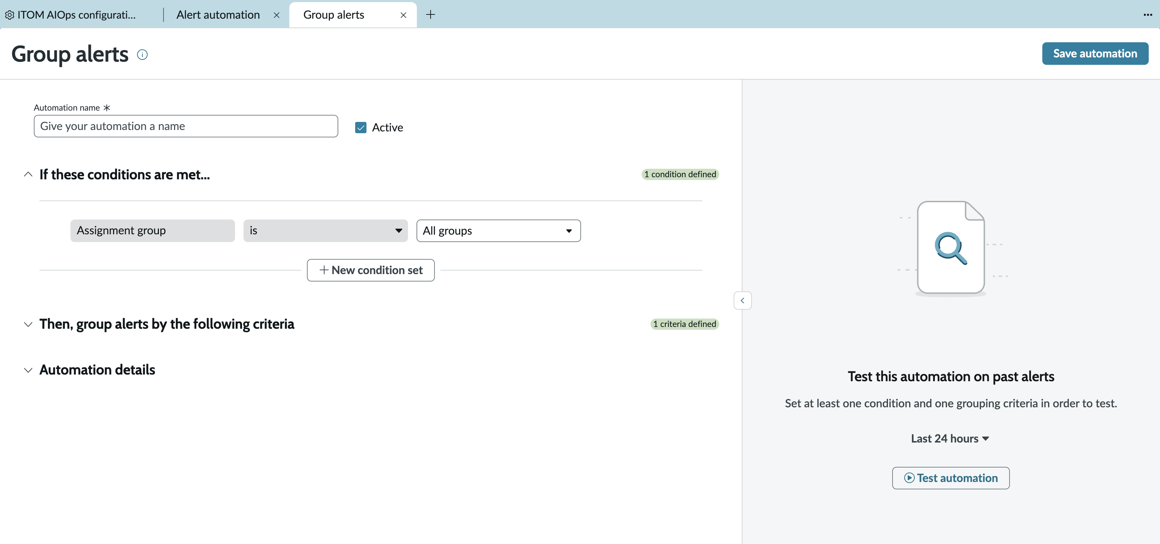Collapse the If these conditions are met section
Screen dimensions: 1160x544
pyautogui.click(x=28, y=174)
